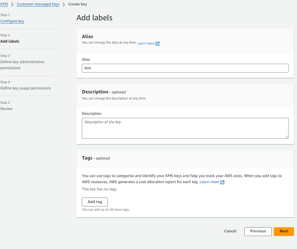This screenshot has height=249, width=297.
Task: Click into the Description text area
Action: click(185, 128)
